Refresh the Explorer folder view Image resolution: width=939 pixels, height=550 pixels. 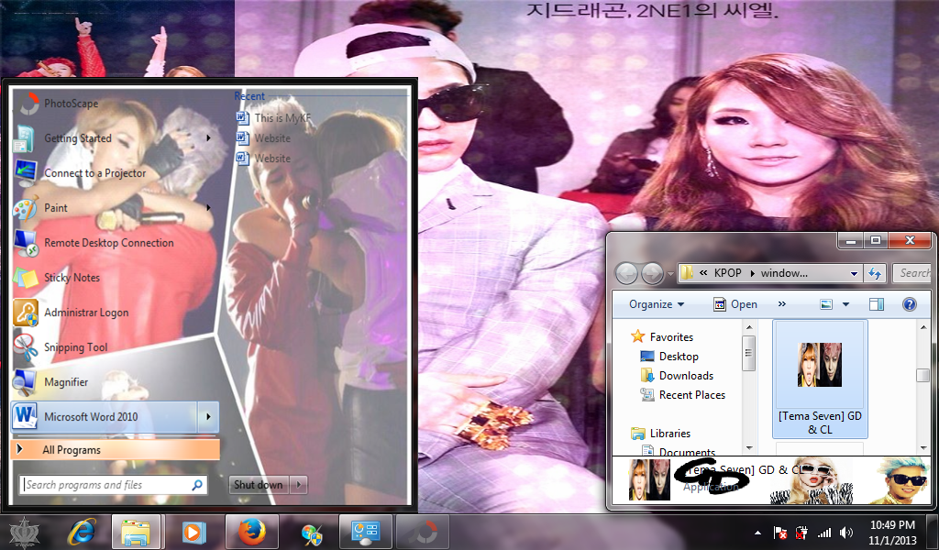point(876,273)
